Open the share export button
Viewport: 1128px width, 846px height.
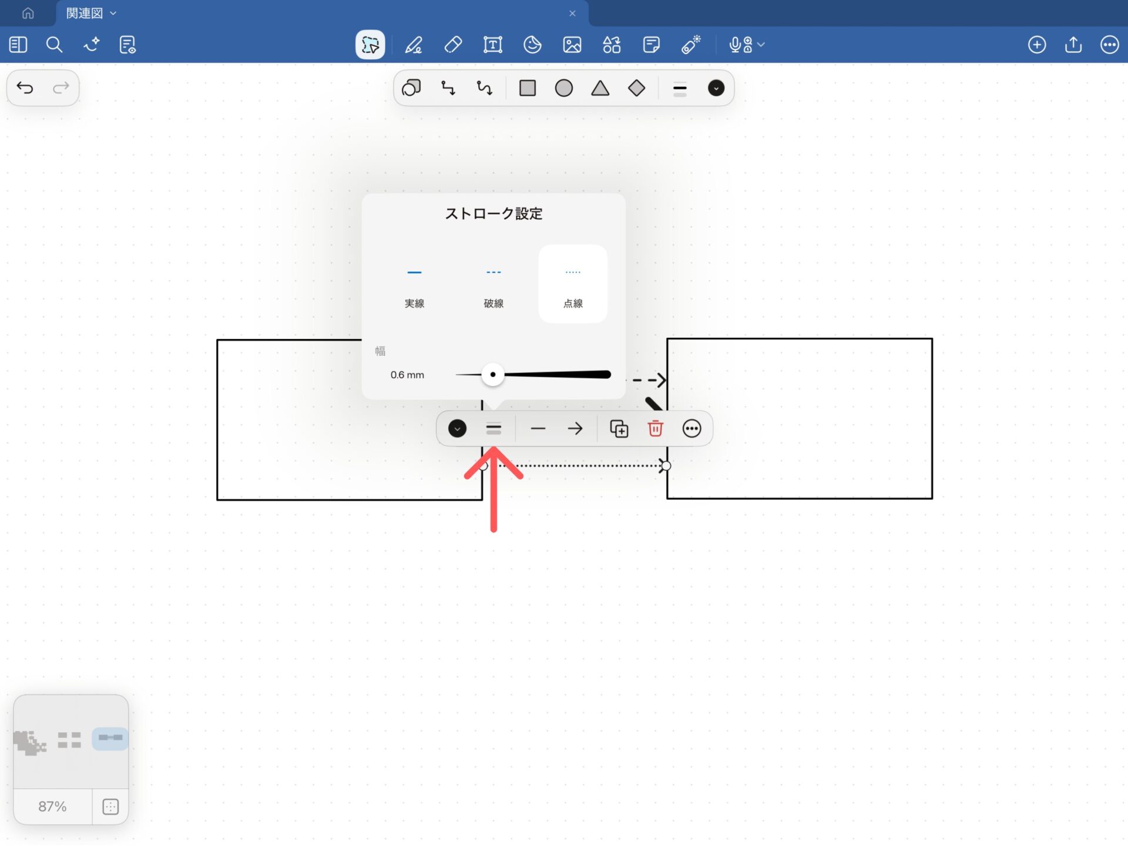(1073, 45)
